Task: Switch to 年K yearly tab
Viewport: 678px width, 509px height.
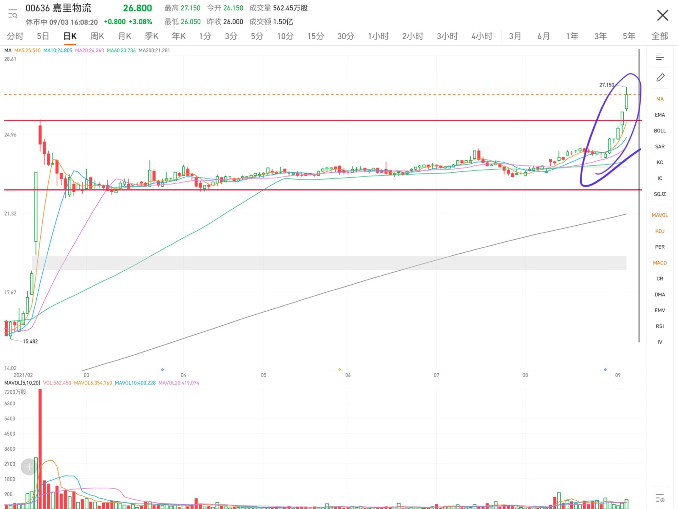Action: [x=179, y=36]
